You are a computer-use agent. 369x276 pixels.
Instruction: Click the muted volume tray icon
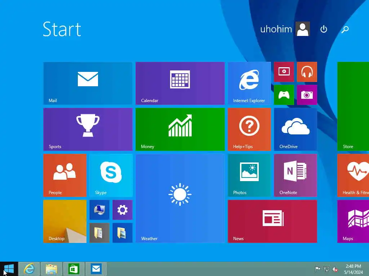point(335,269)
